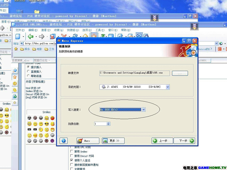Open the 工具(T) menu
This screenshot has width=227, height=170.
click(100, 30)
